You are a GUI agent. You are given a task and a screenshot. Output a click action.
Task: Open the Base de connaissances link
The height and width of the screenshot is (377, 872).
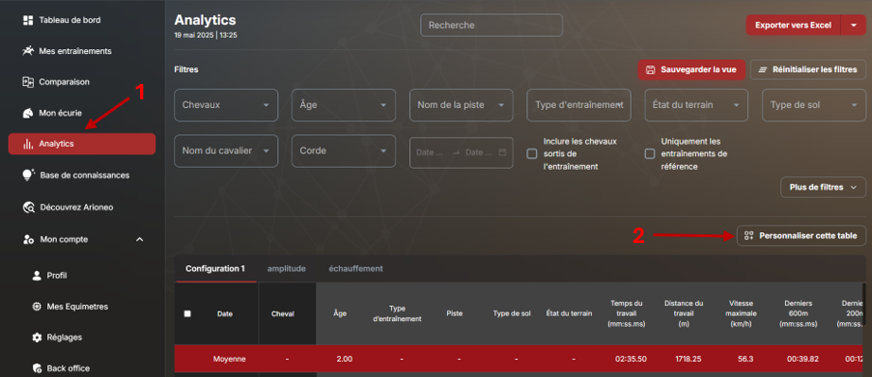click(85, 175)
